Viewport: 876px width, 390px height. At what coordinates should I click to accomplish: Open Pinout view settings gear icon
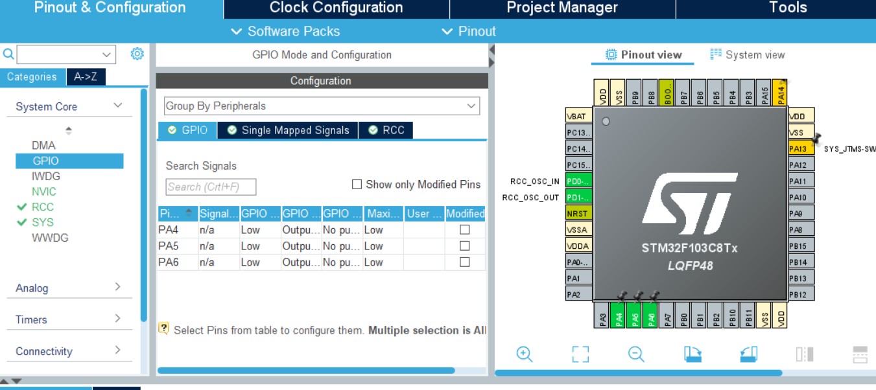point(137,54)
